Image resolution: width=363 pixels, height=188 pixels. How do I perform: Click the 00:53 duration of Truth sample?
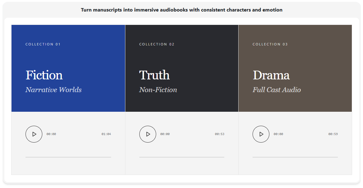[x=220, y=134]
